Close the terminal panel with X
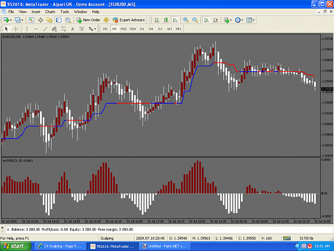Viewport: 334px width, 251px height. (x=2, y=228)
